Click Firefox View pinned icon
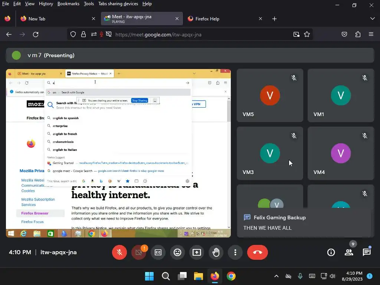The image size is (380, 285). pos(7,19)
